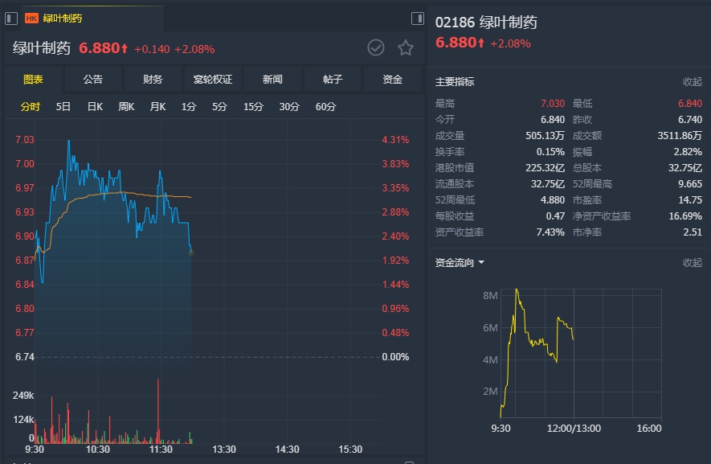Switch to the 公告 tab
The height and width of the screenshot is (464, 711).
click(x=93, y=80)
